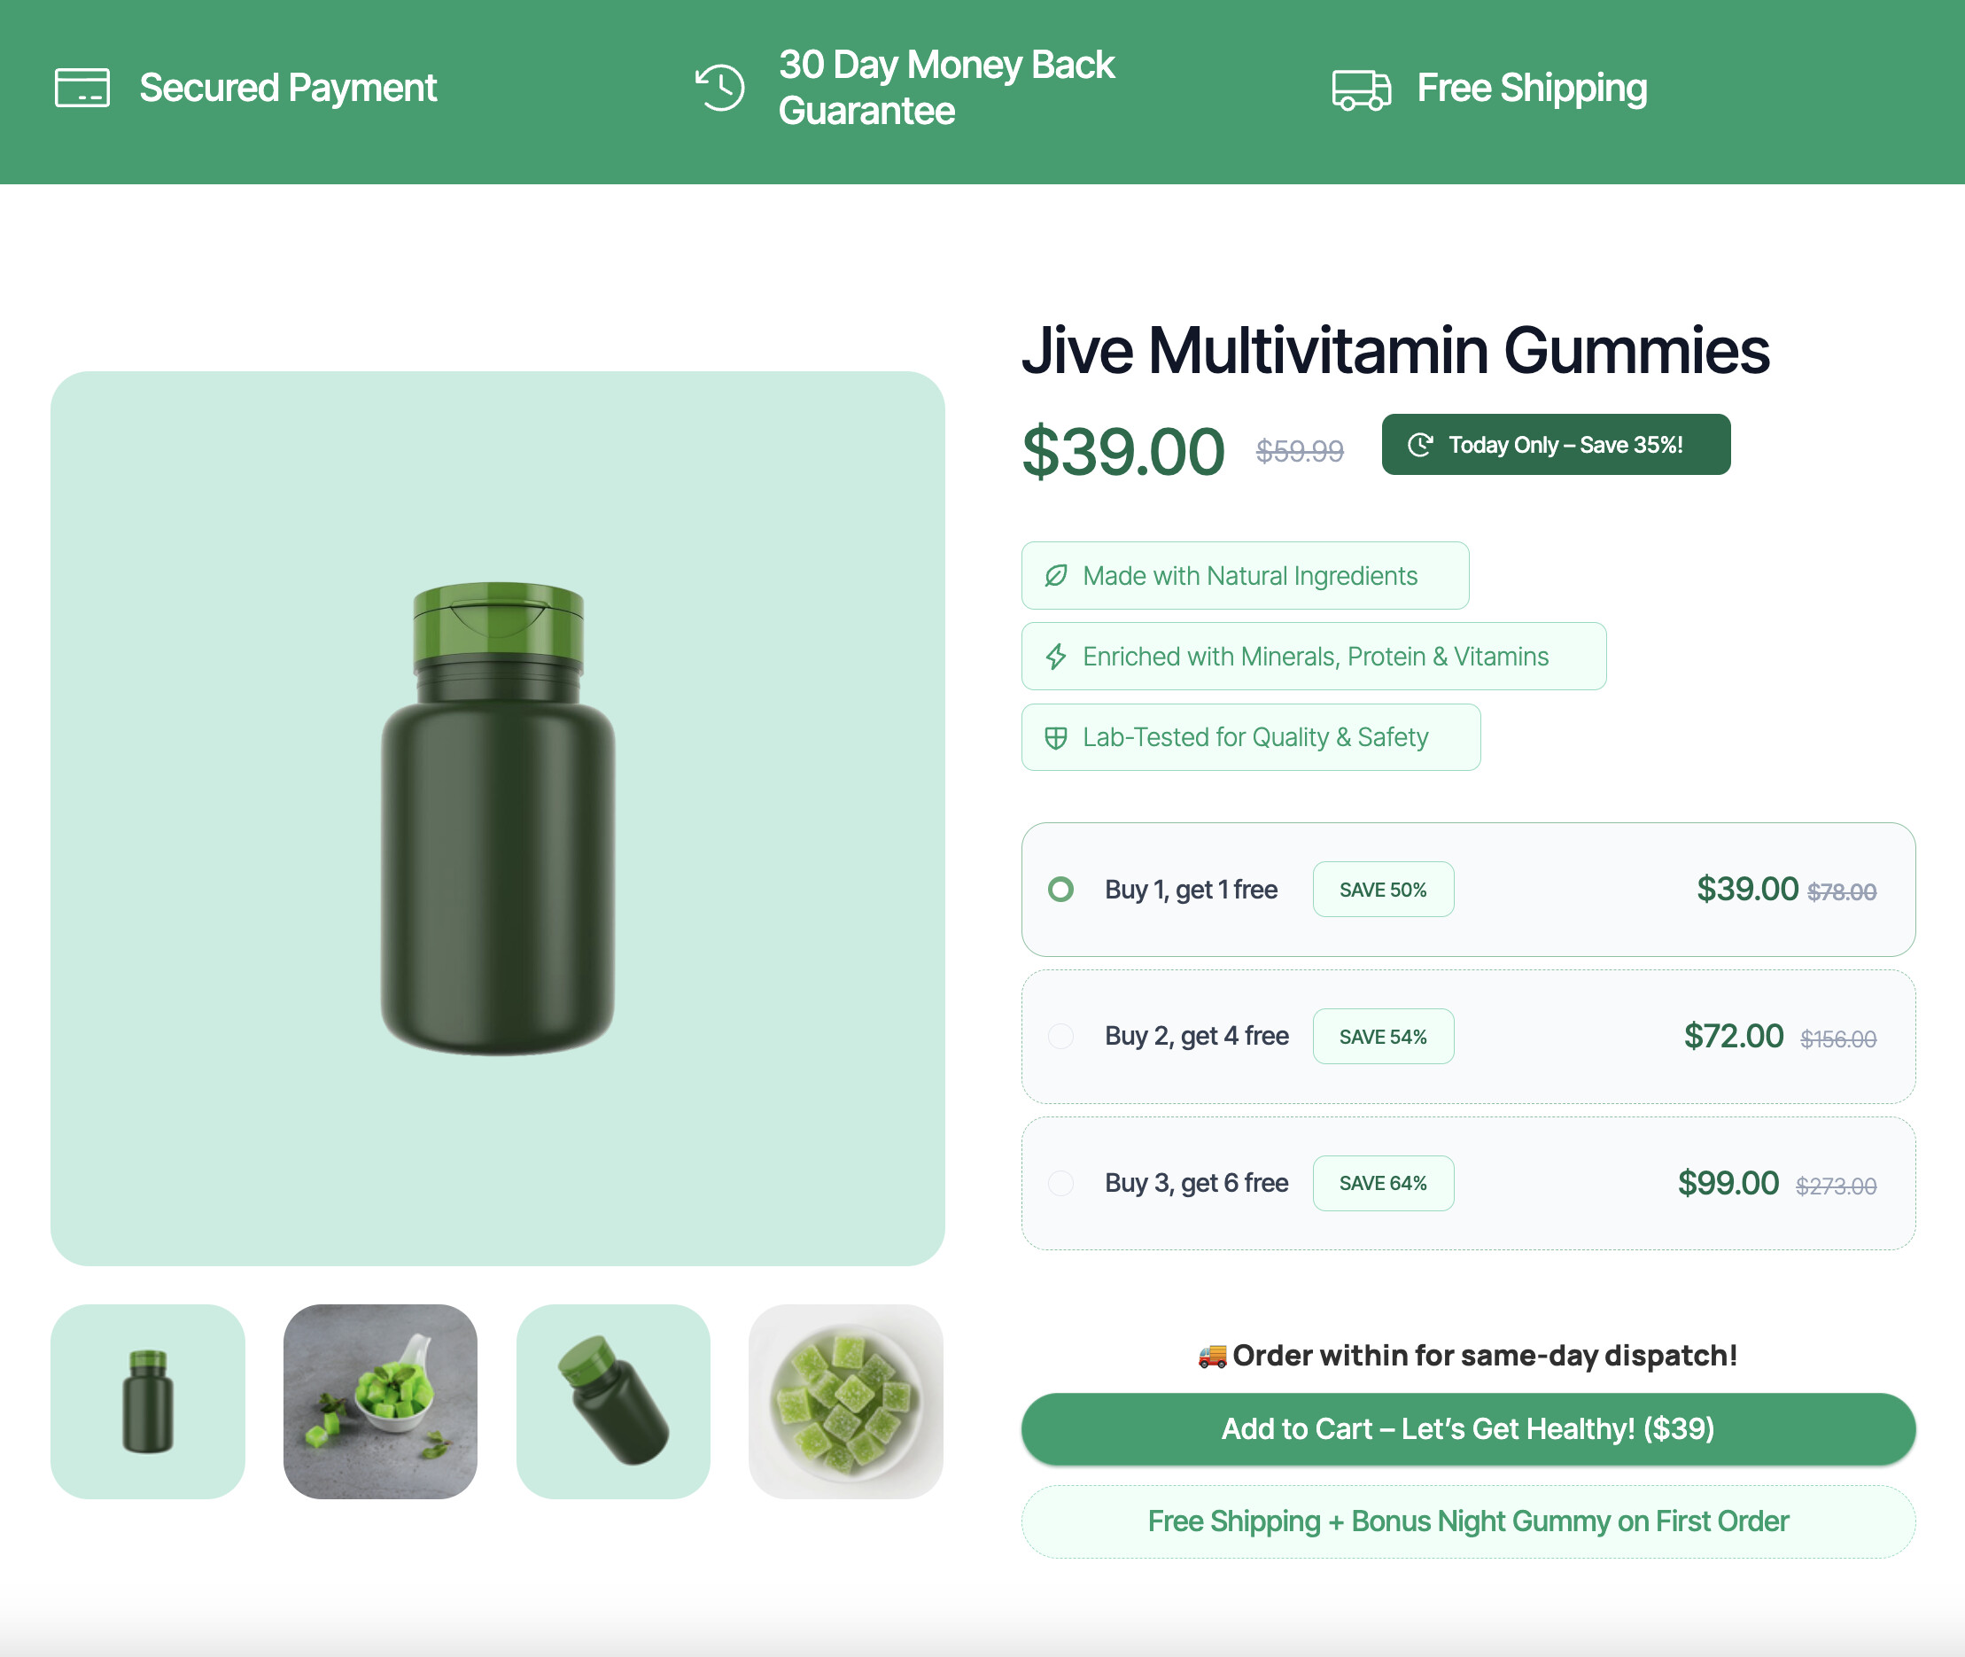Viewport: 1965px width, 1657px height.
Task: View the tilted bottle thumbnail
Action: click(612, 1402)
